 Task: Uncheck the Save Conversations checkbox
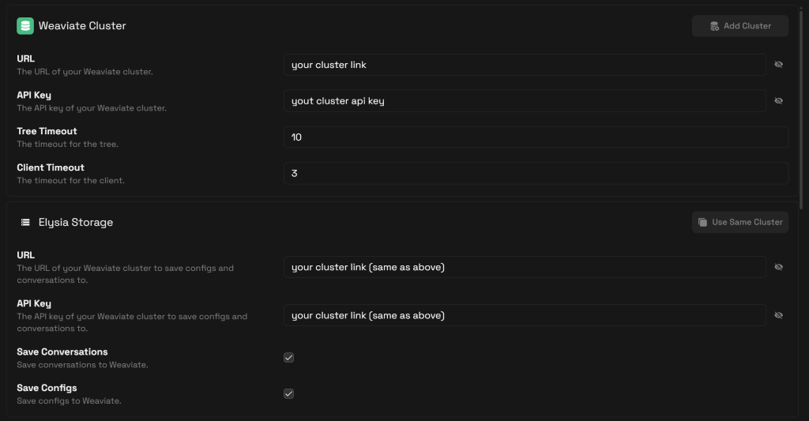[289, 358]
